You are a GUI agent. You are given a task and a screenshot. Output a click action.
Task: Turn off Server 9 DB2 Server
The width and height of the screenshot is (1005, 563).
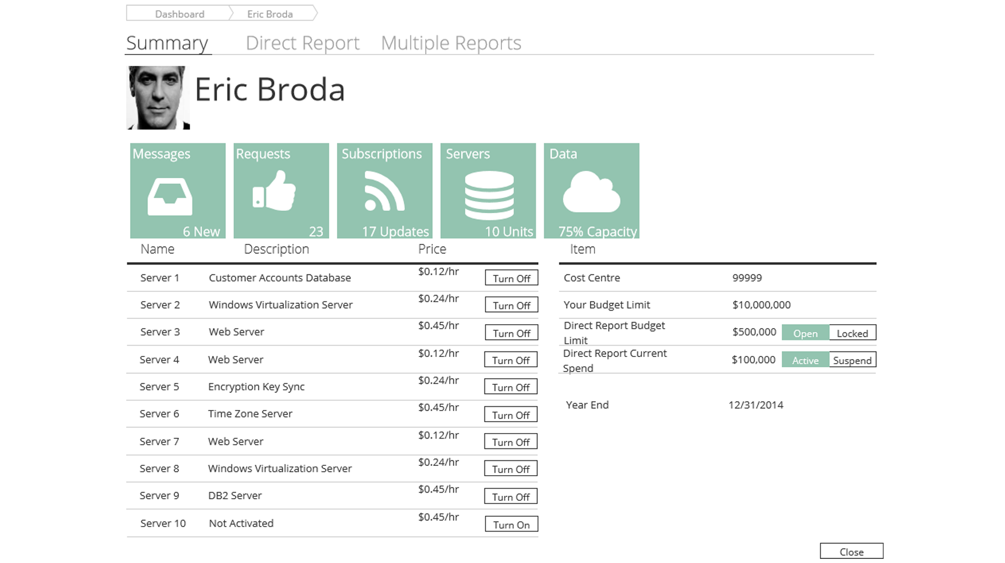pyautogui.click(x=510, y=497)
